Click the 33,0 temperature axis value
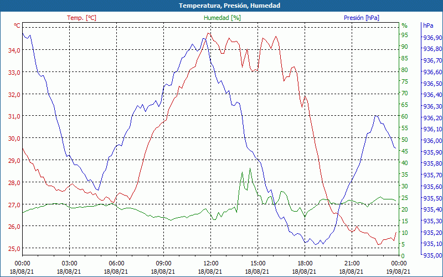Screen dimensions: 443x277 point(14,73)
